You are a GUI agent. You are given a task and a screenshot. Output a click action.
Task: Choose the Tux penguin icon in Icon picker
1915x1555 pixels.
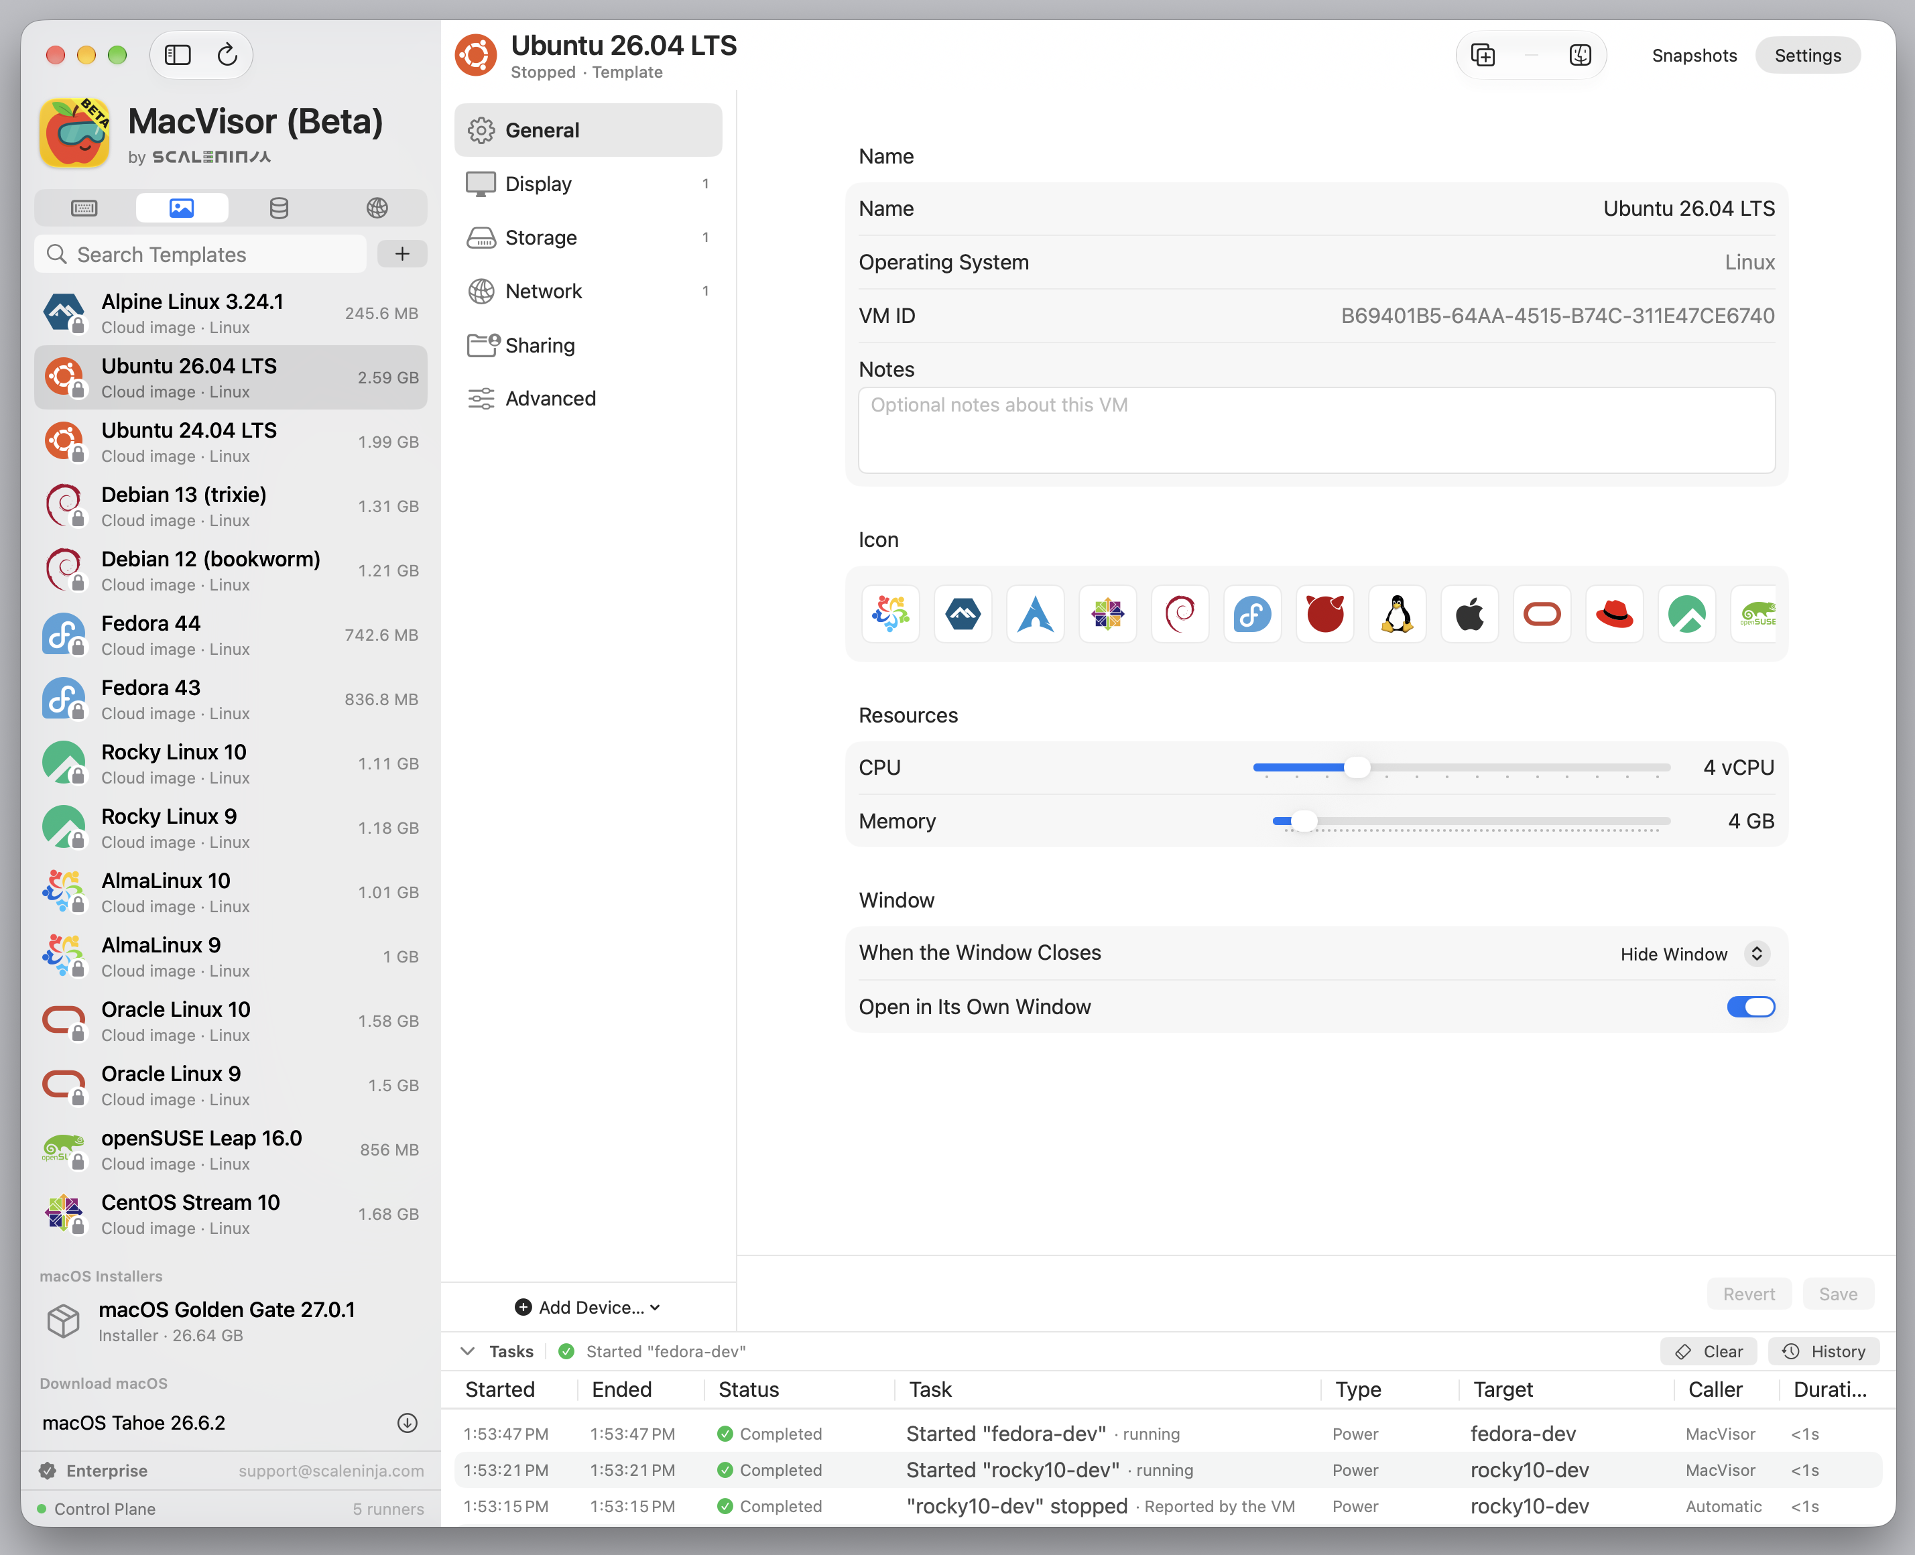pos(1398,615)
